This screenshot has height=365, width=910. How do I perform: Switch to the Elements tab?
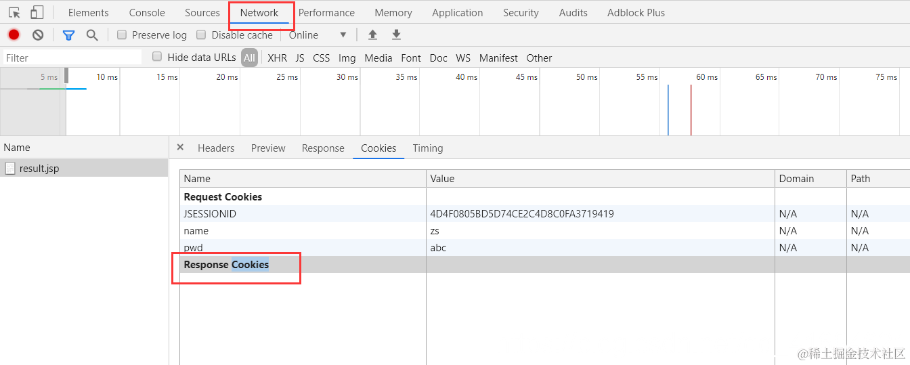[x=89, y=12]
